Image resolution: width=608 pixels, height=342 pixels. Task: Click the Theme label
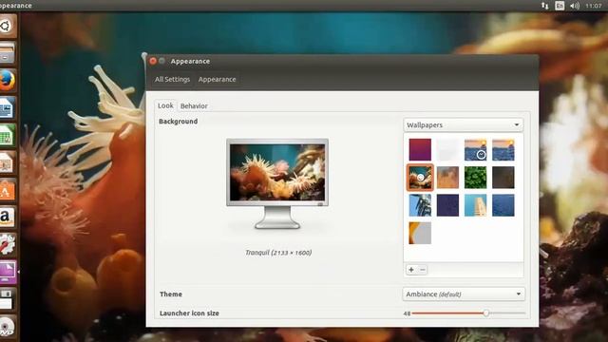[171, 294]
